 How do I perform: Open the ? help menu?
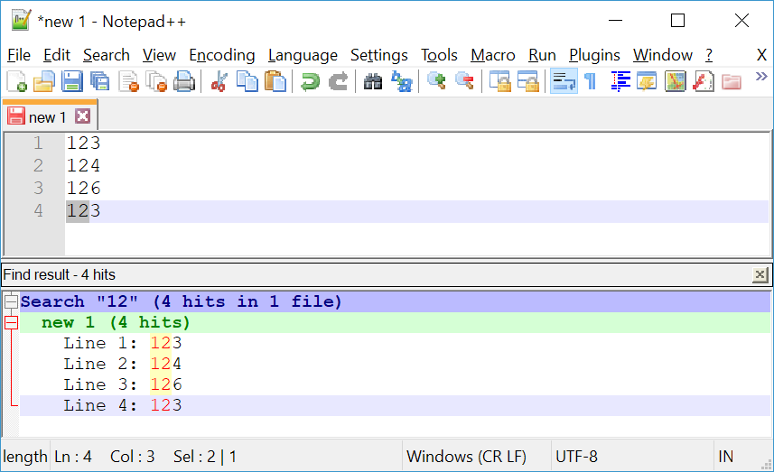click(x=709, y=55)
